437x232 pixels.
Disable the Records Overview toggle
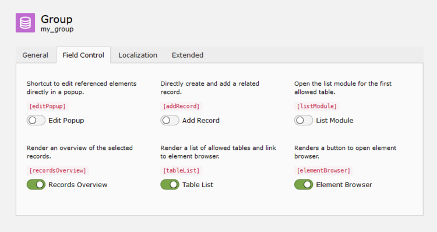pyautogui.click(x=36, y=185)
